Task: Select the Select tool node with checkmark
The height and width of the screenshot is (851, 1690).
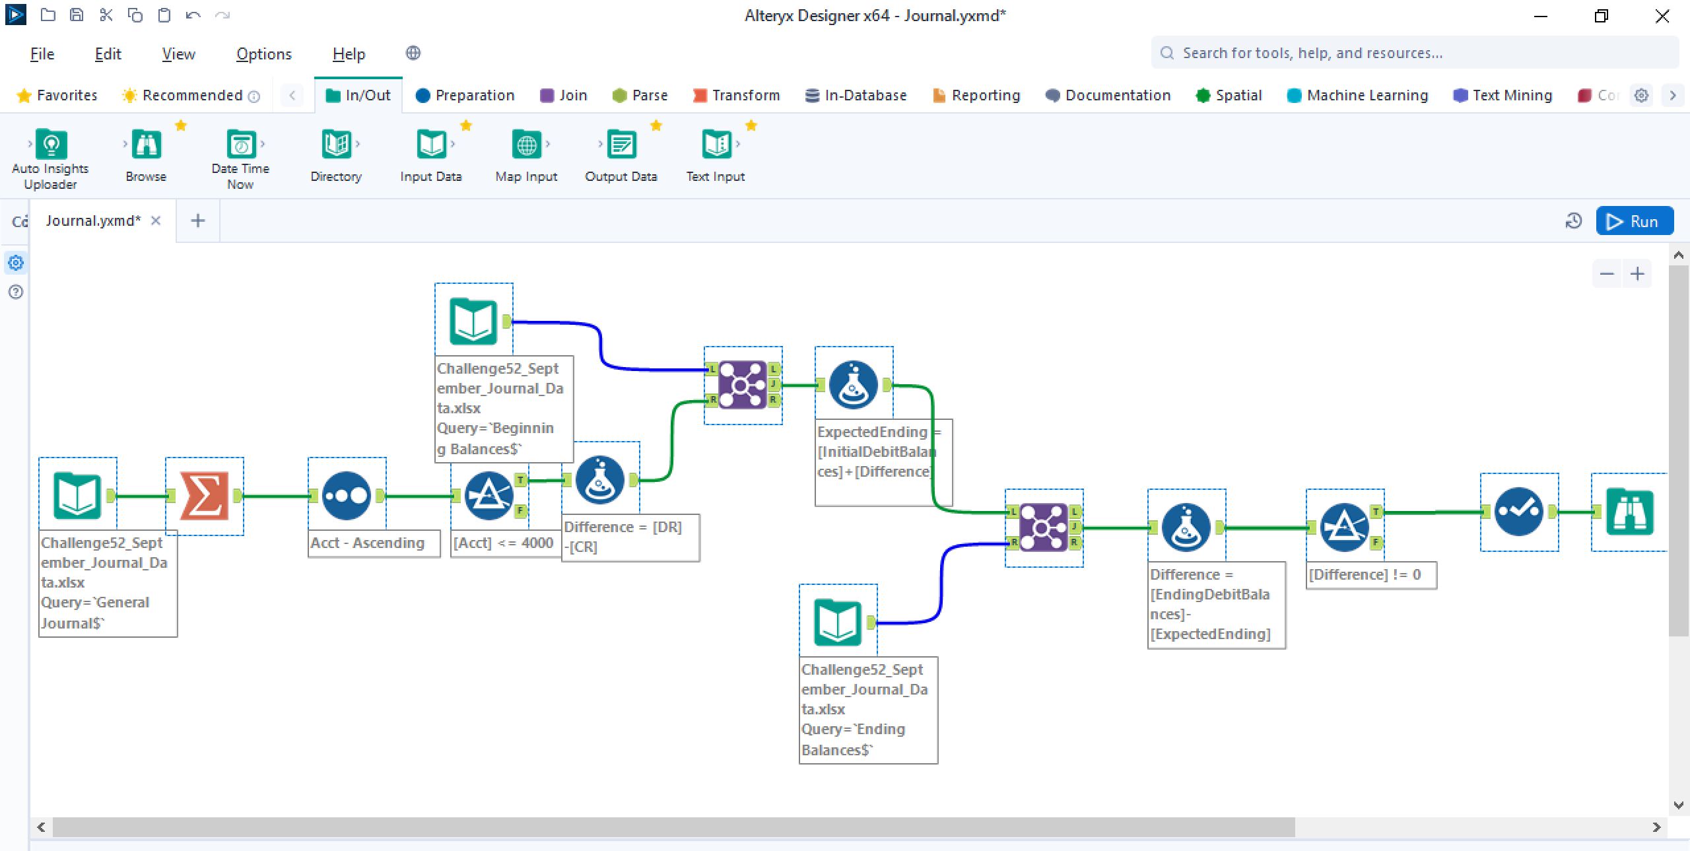Action: [1519, 512]
